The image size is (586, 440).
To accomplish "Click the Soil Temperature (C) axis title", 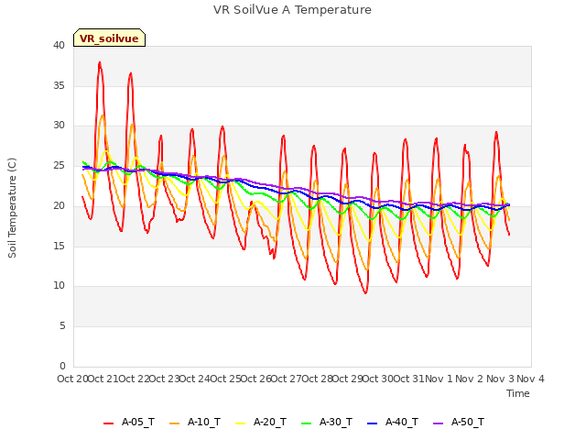I will 12,208.
